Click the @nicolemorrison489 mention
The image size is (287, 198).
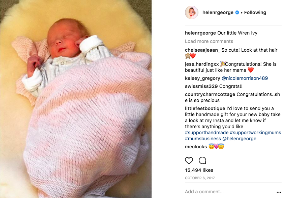pos(245,78)
